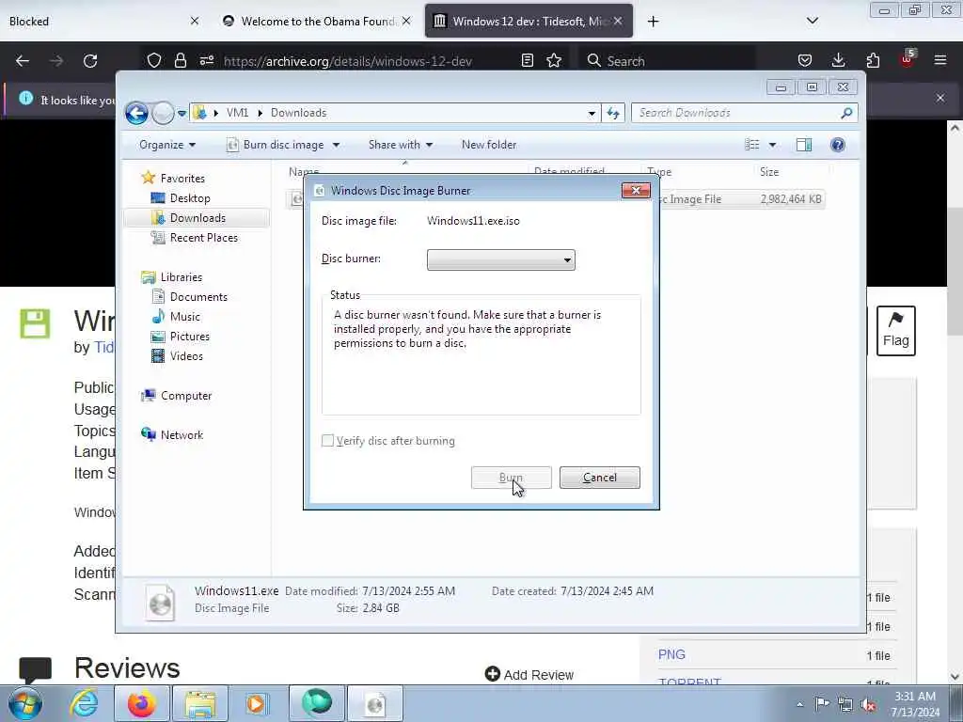Click New folder in Explorer toolbar

pyautogui.click(x=489, y=145)
